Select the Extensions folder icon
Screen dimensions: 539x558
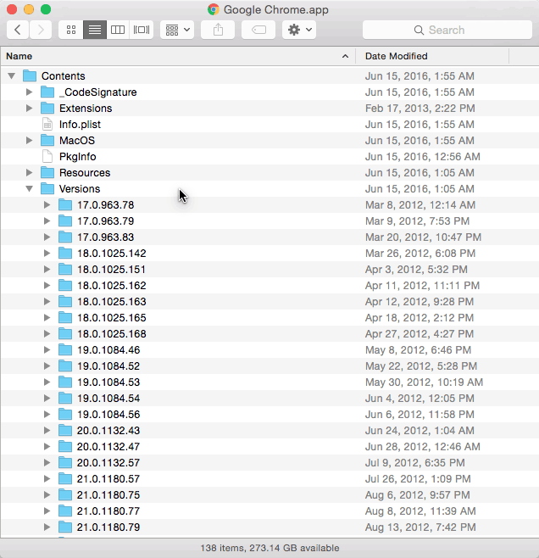click(x=47, y=108)
